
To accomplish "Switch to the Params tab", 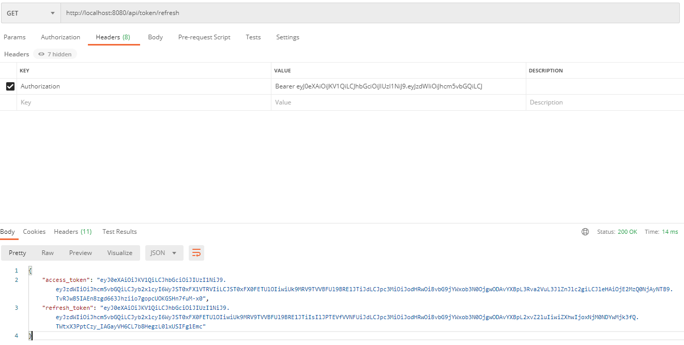I will pyautogui.click(x=14, y=37).
